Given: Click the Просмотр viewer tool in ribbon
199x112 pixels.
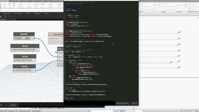Looking at the screenshot, I should click(x=193, y=9).
